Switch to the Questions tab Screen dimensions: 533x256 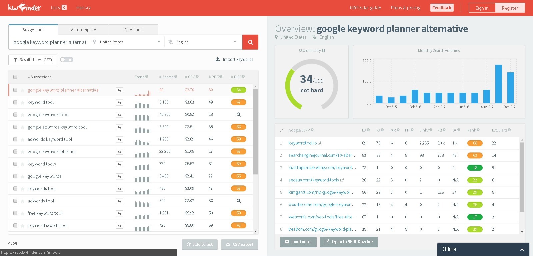133,30
